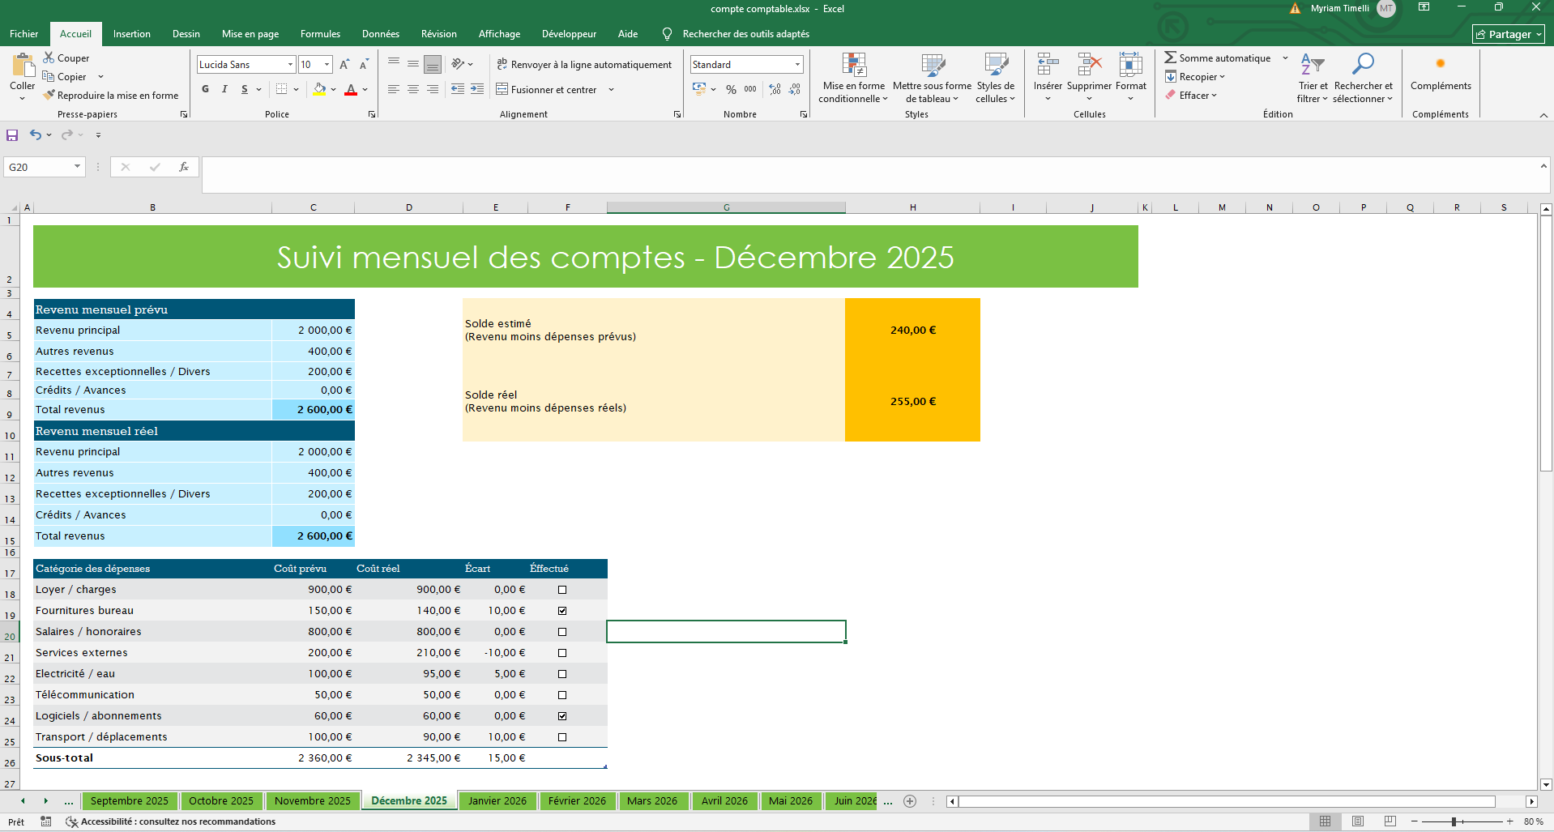Viewport: 1554px width, 832px height.
Task: Open Mise en forme conditionnelle
Action: click(x=853, y=79)
